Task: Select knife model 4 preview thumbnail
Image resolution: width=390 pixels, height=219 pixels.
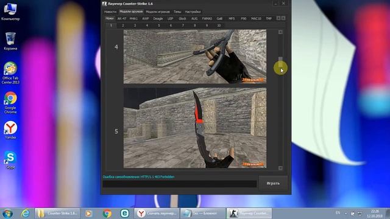Action: click(x=195, y=57)
